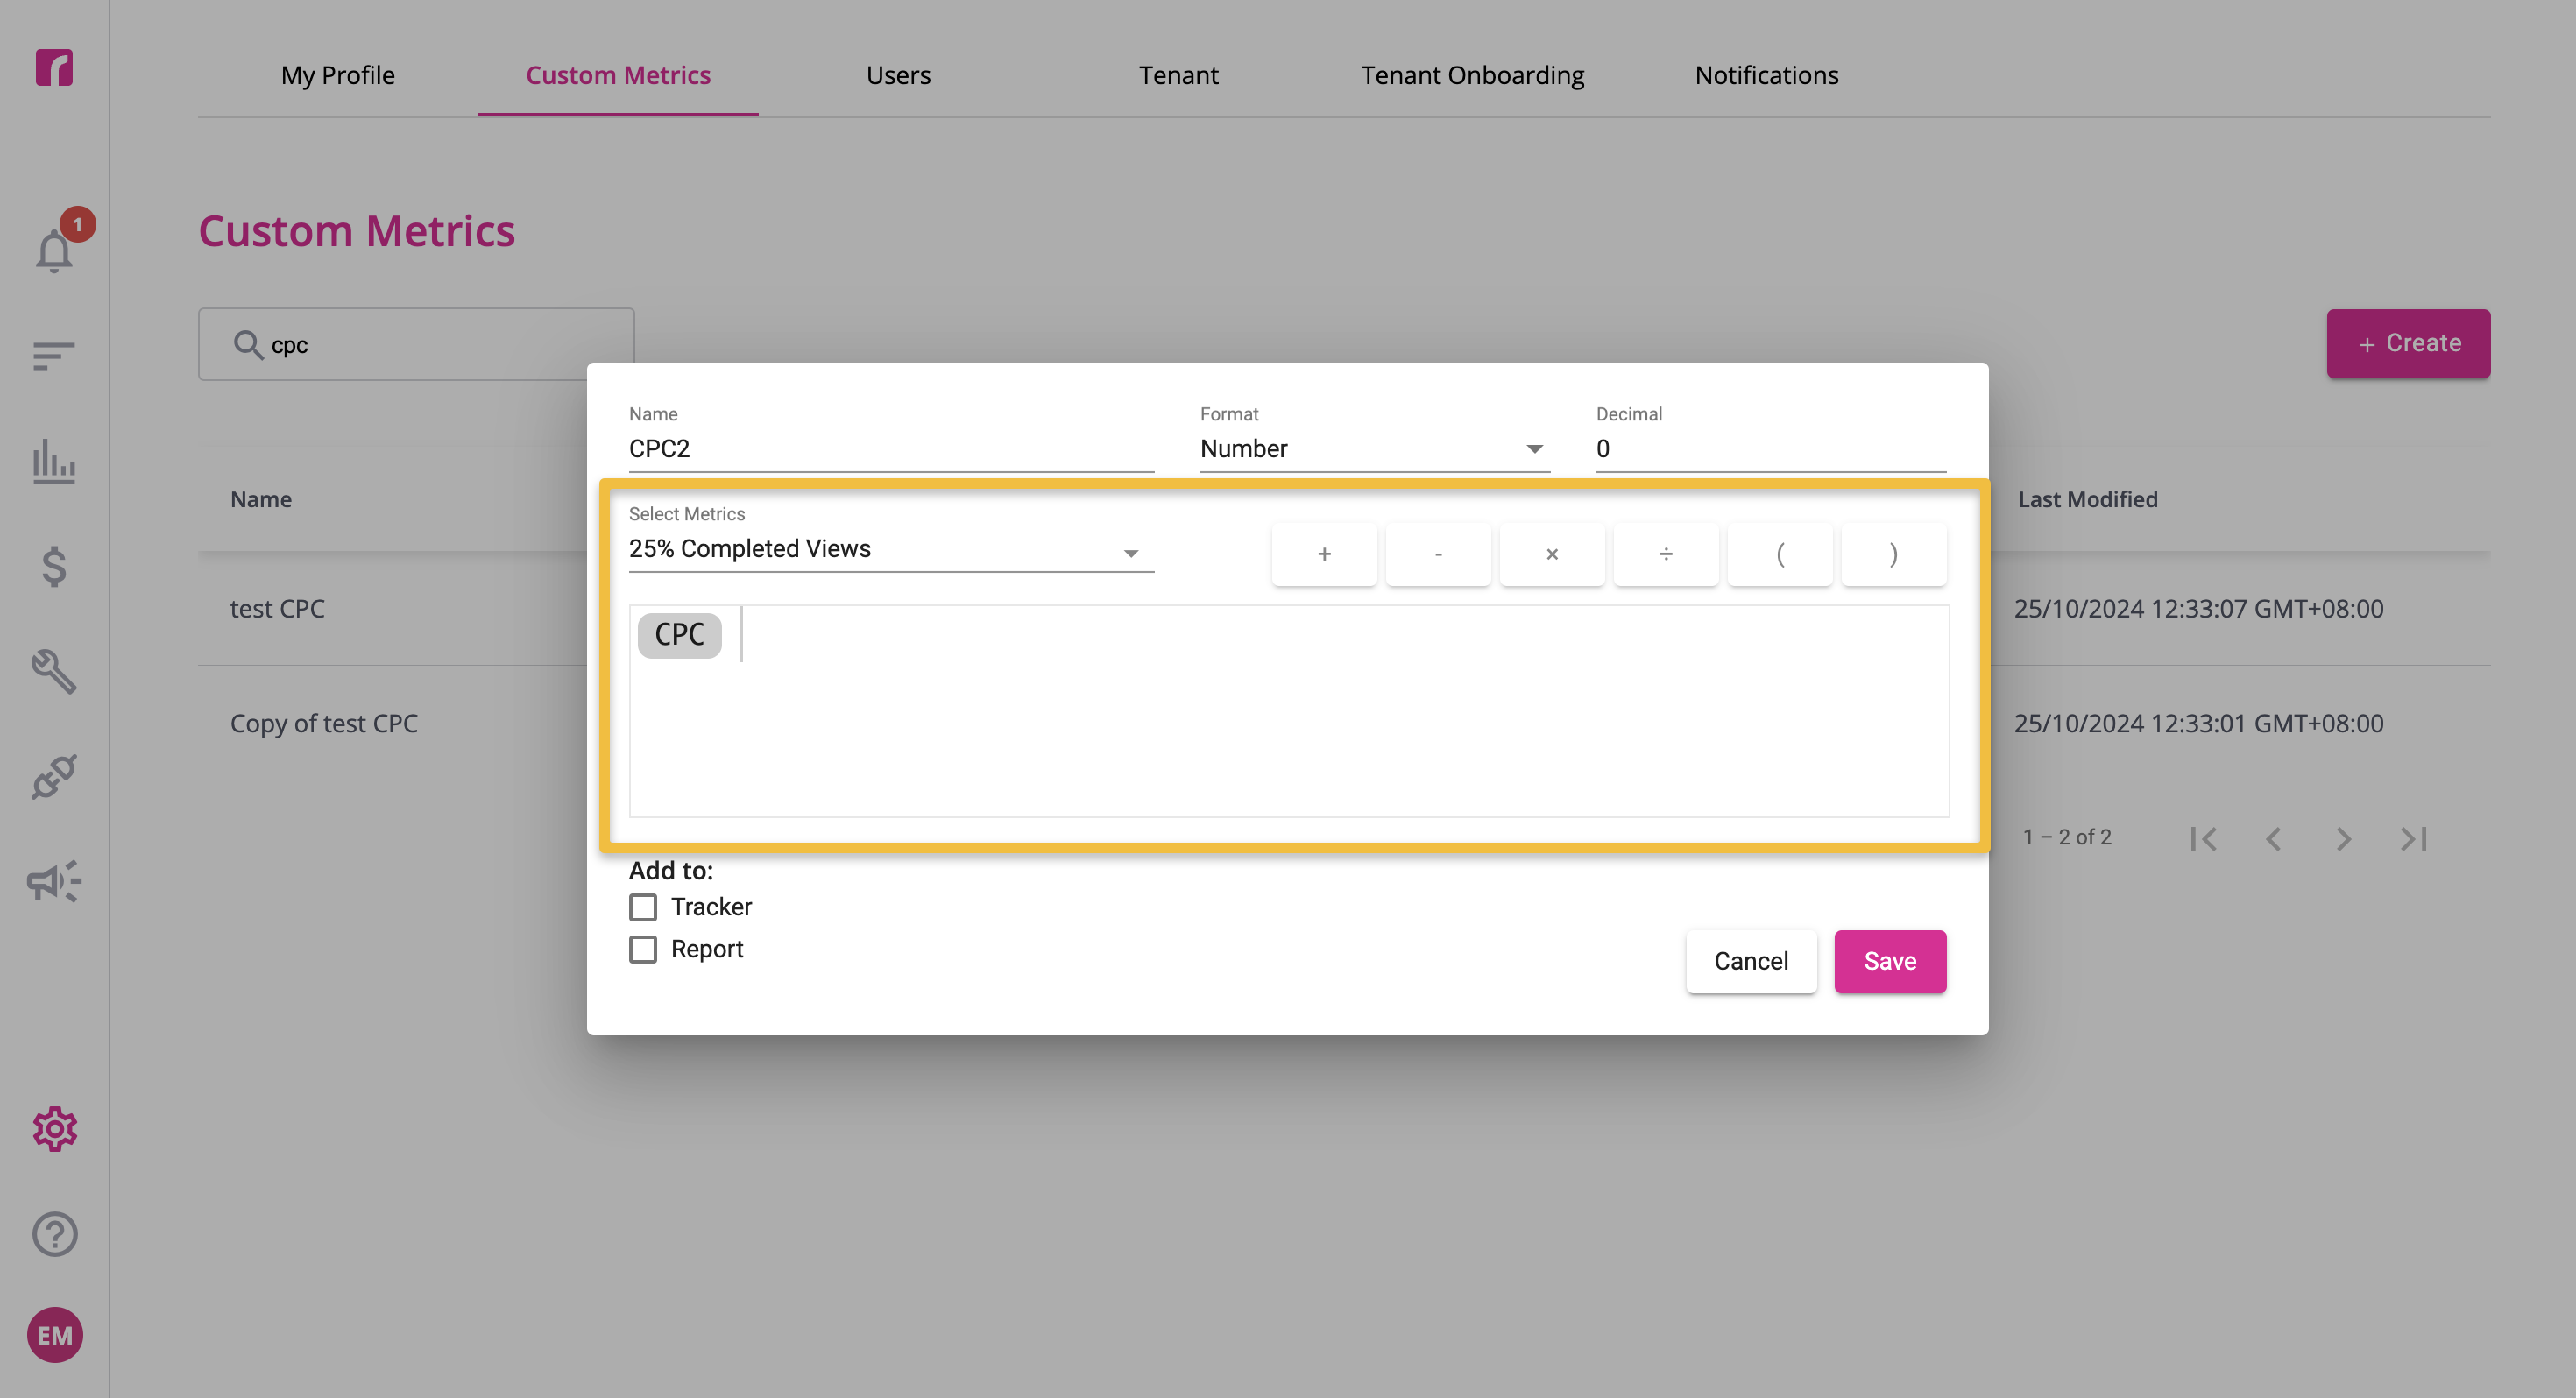Open the notifications bell icon
Viewport: 2576px width, 1398px height.
click(x=55, y=250)
